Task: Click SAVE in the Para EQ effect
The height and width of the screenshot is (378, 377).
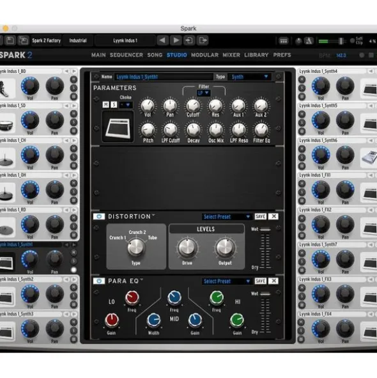Action: tap(261, 281)
